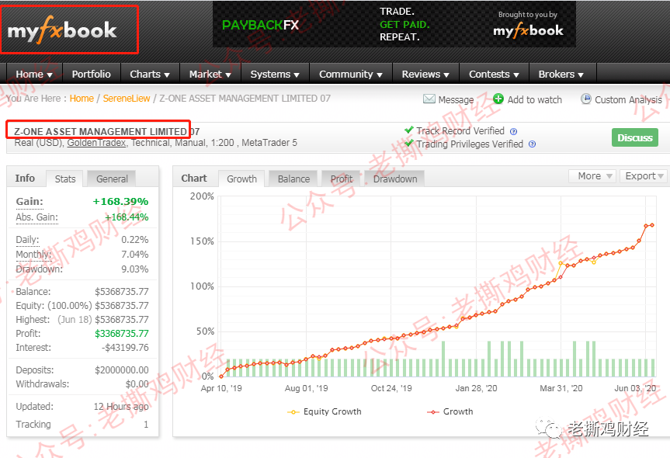Select the Profit chart tab
Image resolution: width=670 pixels, height=458 pixels.
[x=342, y=179]
